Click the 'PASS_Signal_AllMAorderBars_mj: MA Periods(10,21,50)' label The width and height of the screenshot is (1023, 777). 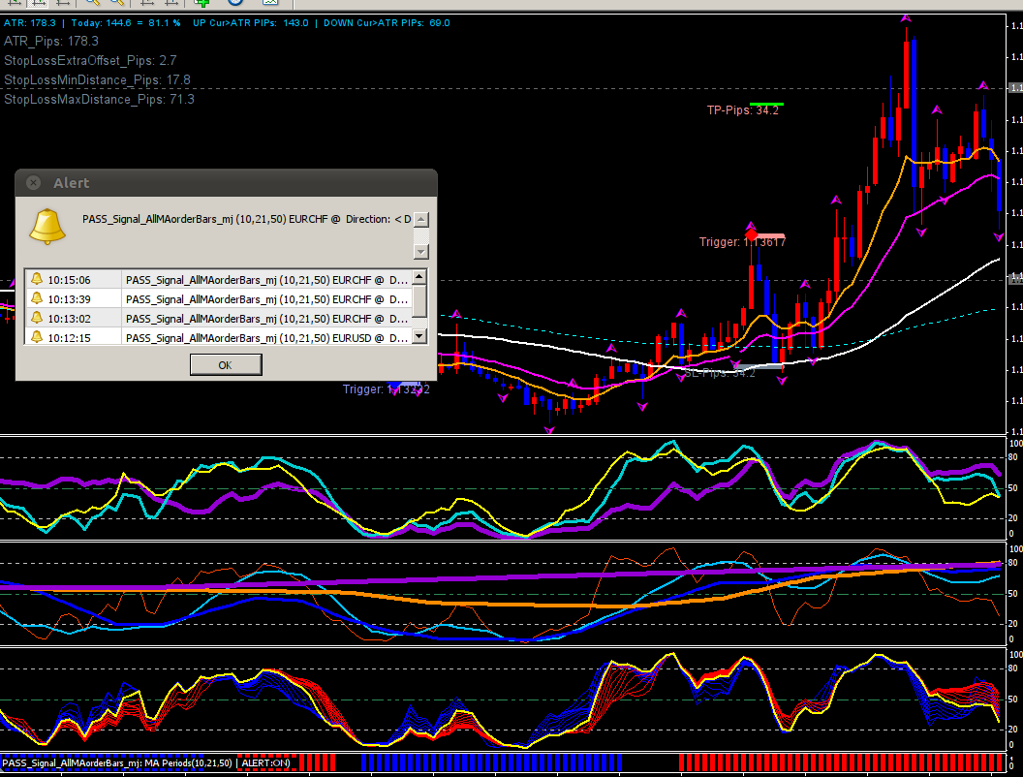117,762
